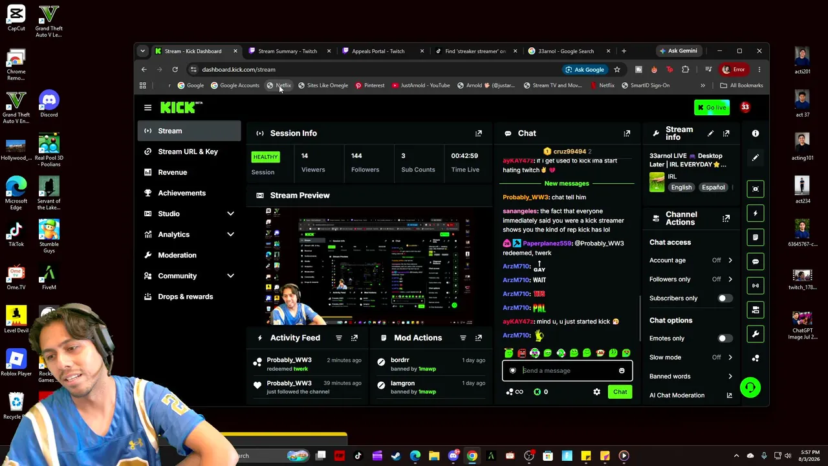Click the green Go live button
The height and width of the screenshot is (466, 828).
(x=712, y=107)
